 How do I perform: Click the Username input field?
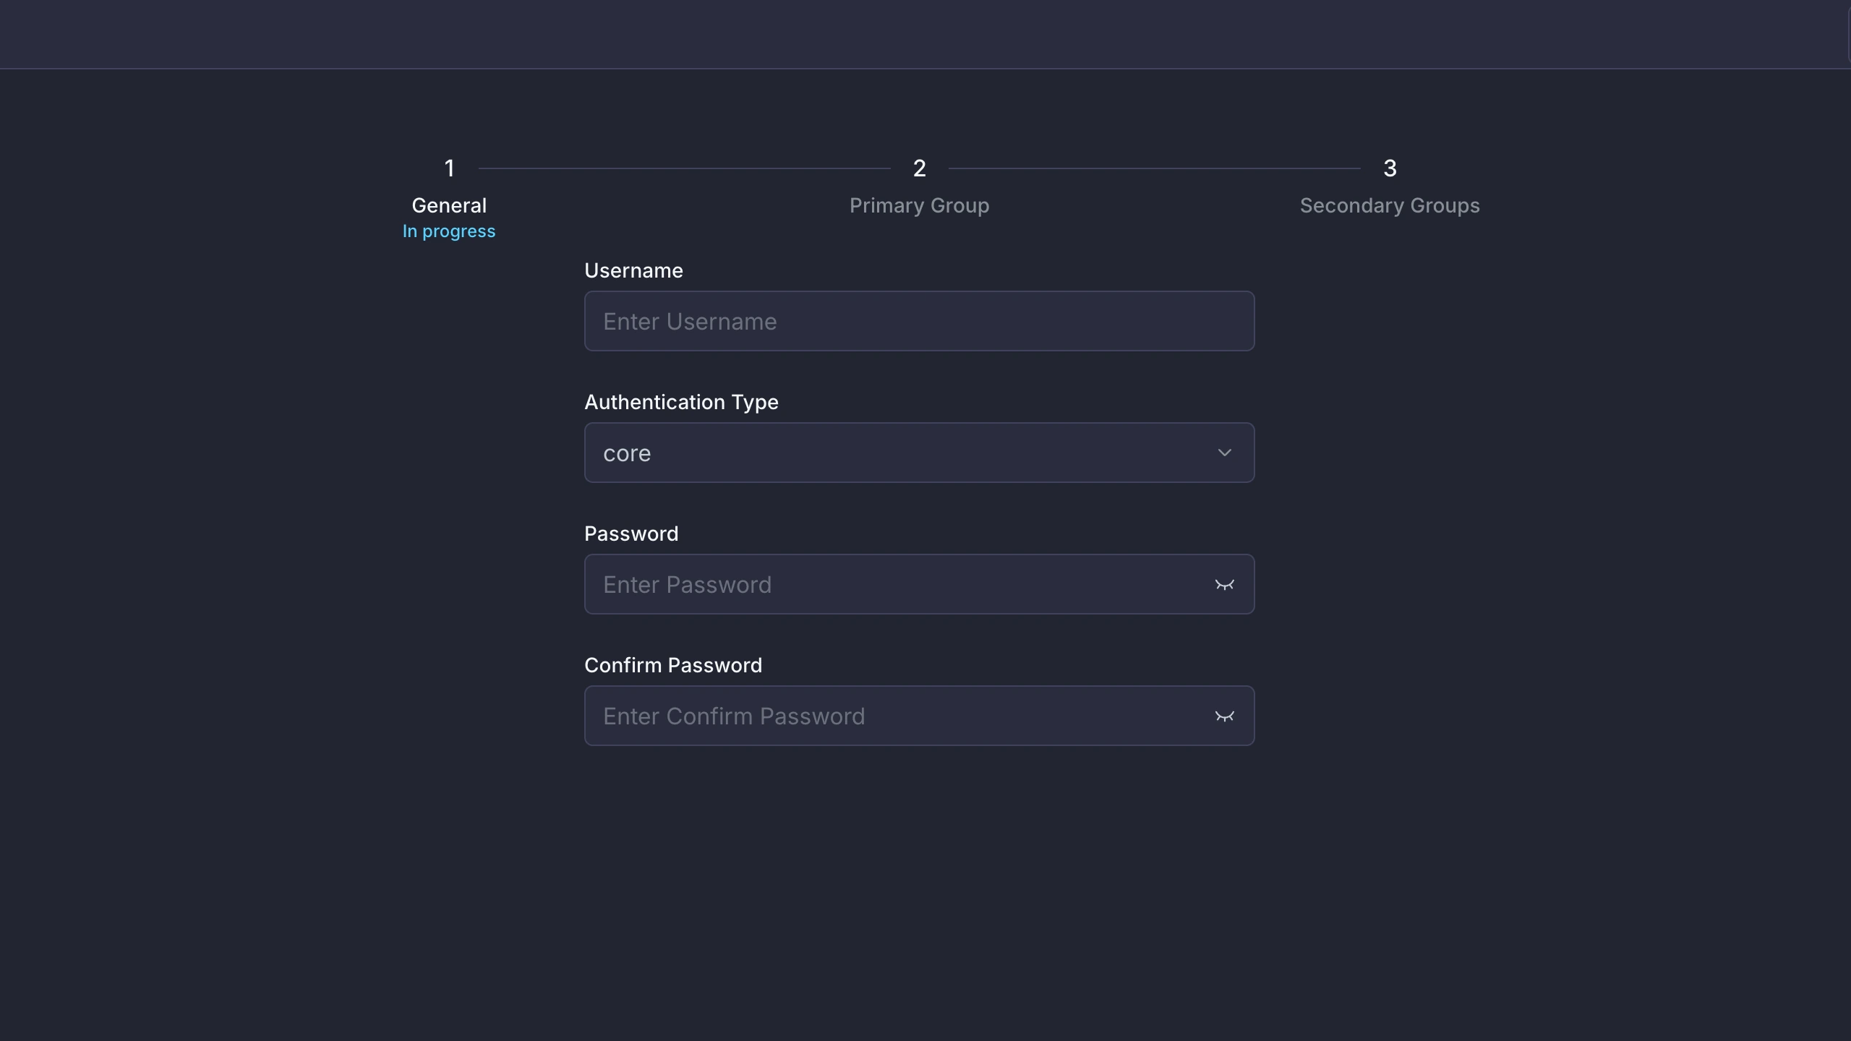pos(919,321)
